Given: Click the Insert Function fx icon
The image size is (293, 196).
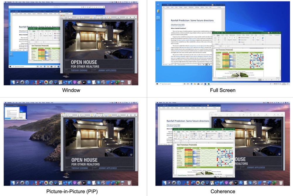Looking at the screenshot, I should coord(188,141).
